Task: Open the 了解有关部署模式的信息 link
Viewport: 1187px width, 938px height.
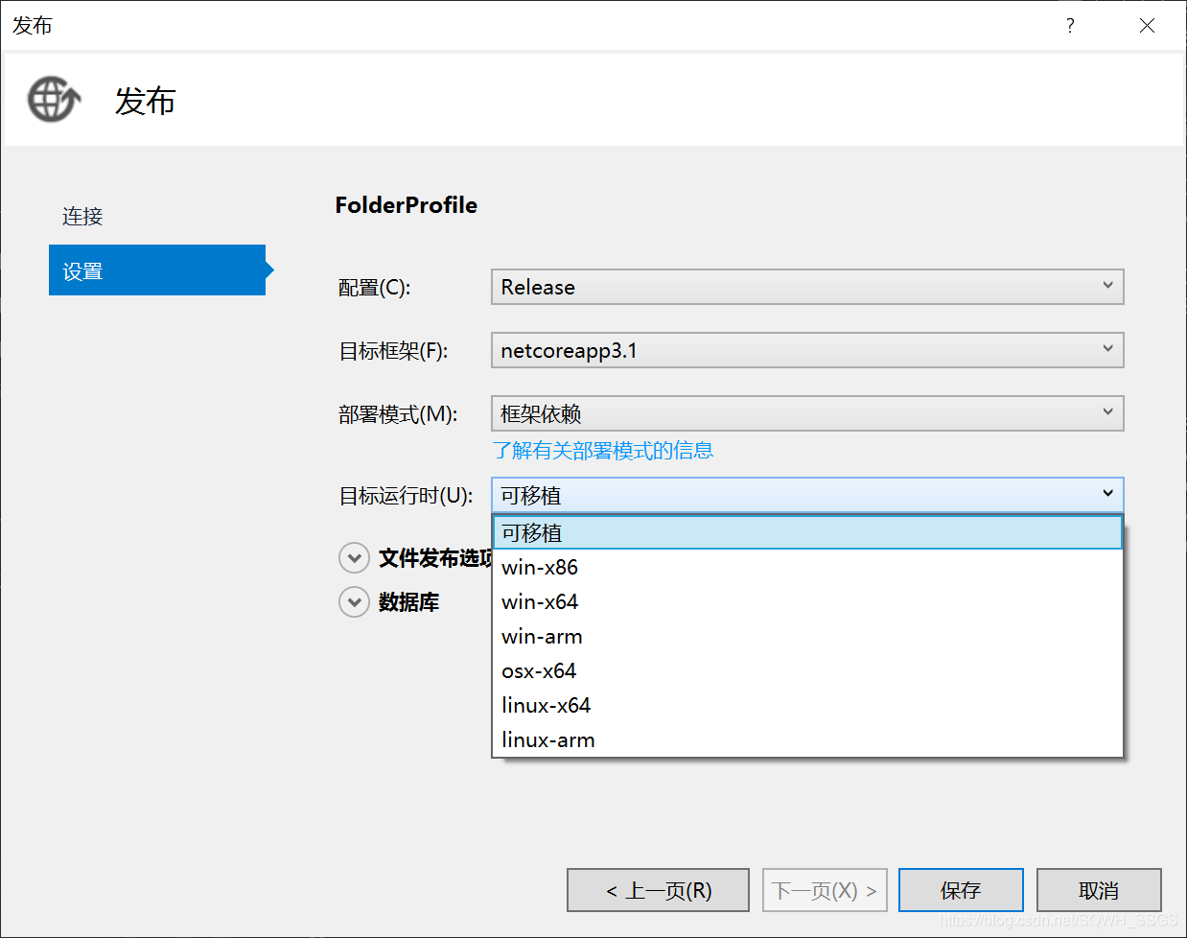Action: pos(603,451)
